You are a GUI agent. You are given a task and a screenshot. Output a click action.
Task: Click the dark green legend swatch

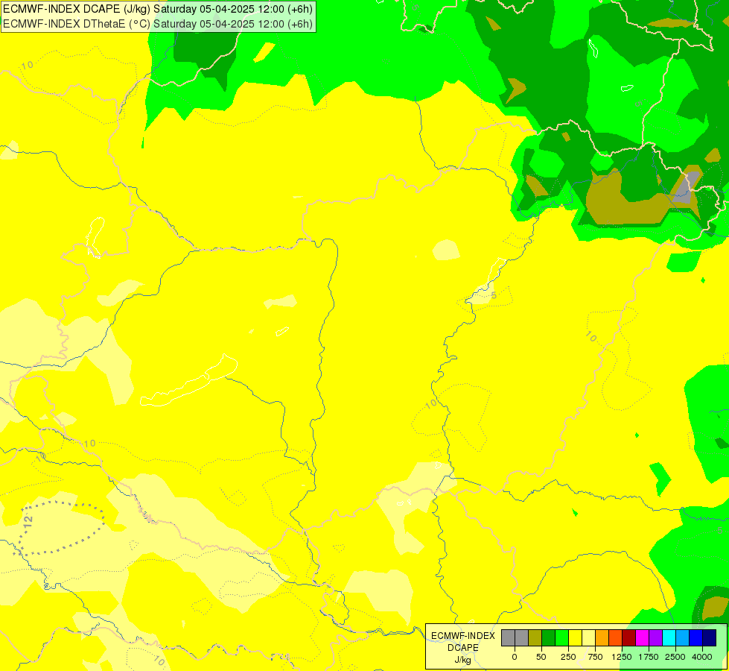548,638
